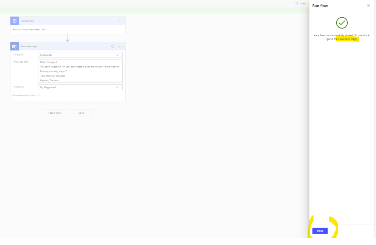
Task: Open the Recurrence step ellipsis menu
Action: [121, 21]
